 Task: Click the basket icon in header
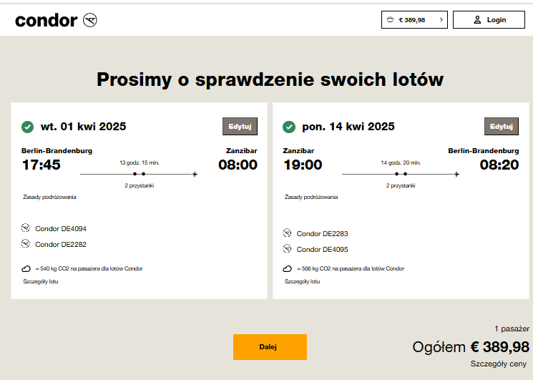(x=390, y=20)
